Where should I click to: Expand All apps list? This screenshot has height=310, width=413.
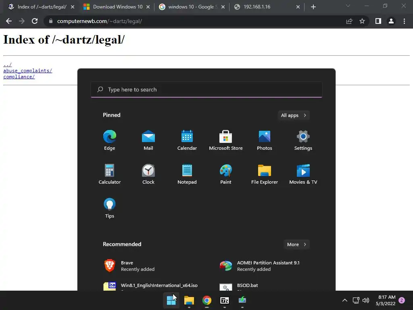click(x=294, y=115)
